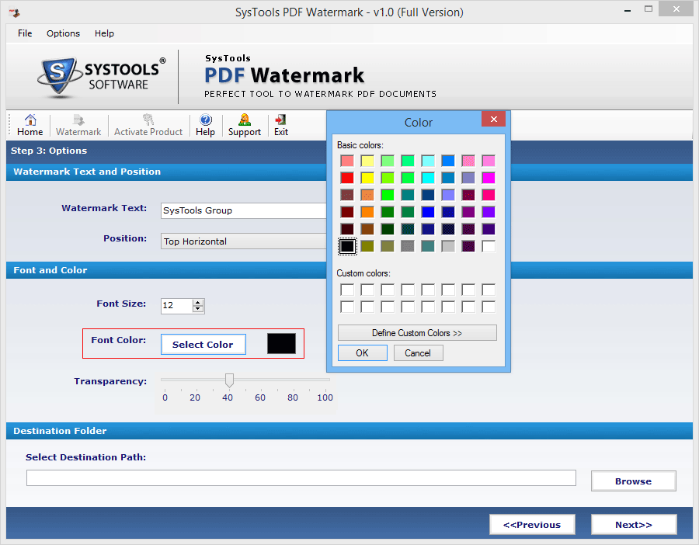Open the File menu
Viewport: 699px width, 545px height.
[25, 33]
